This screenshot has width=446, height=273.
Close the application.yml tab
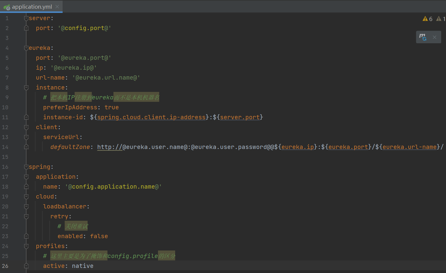(57, 7)
